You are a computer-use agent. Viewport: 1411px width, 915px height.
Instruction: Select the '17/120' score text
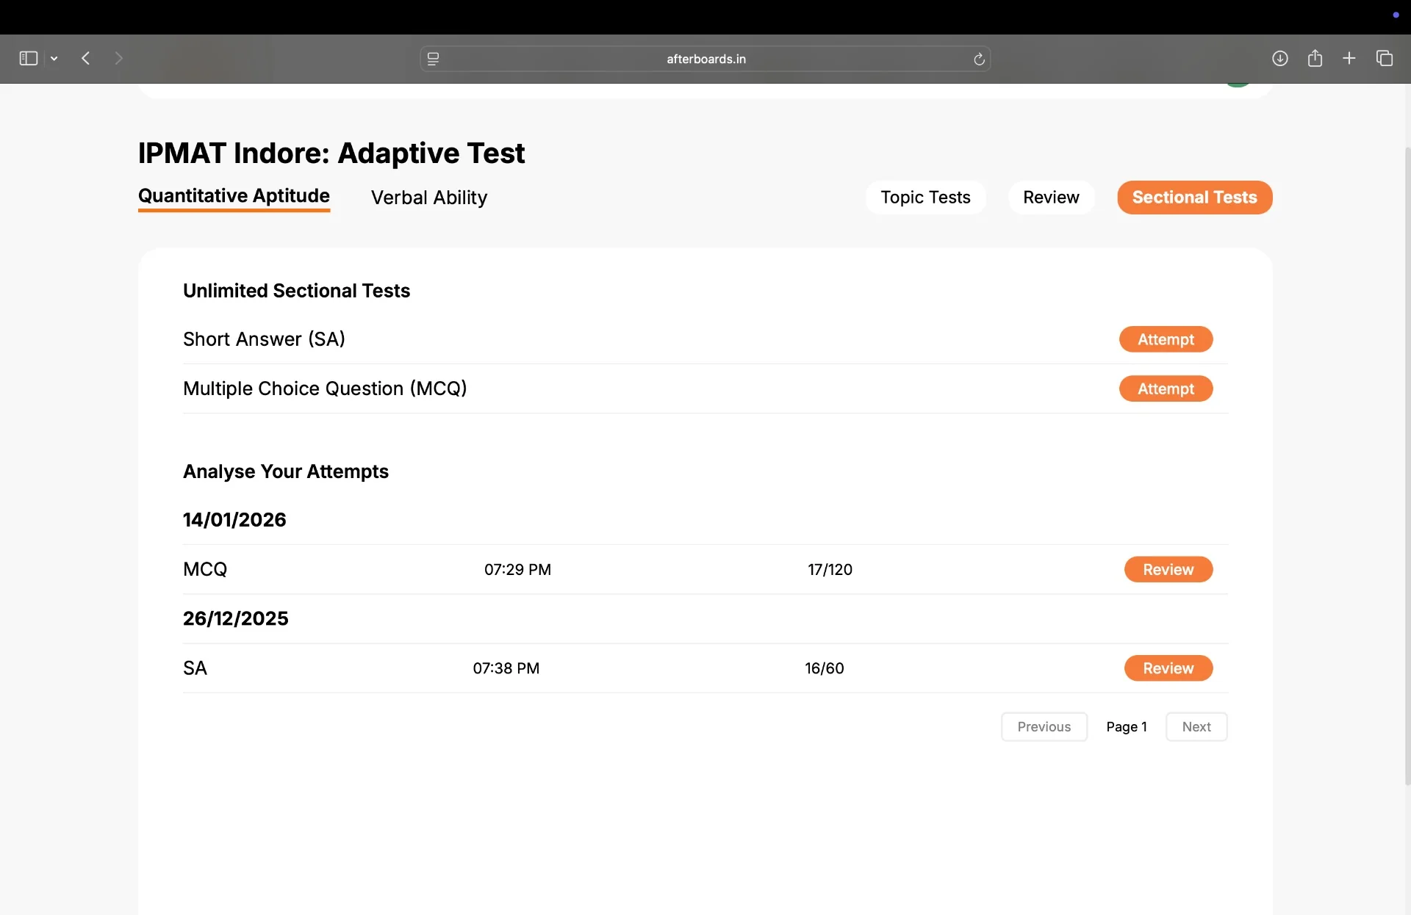(830, 569)
